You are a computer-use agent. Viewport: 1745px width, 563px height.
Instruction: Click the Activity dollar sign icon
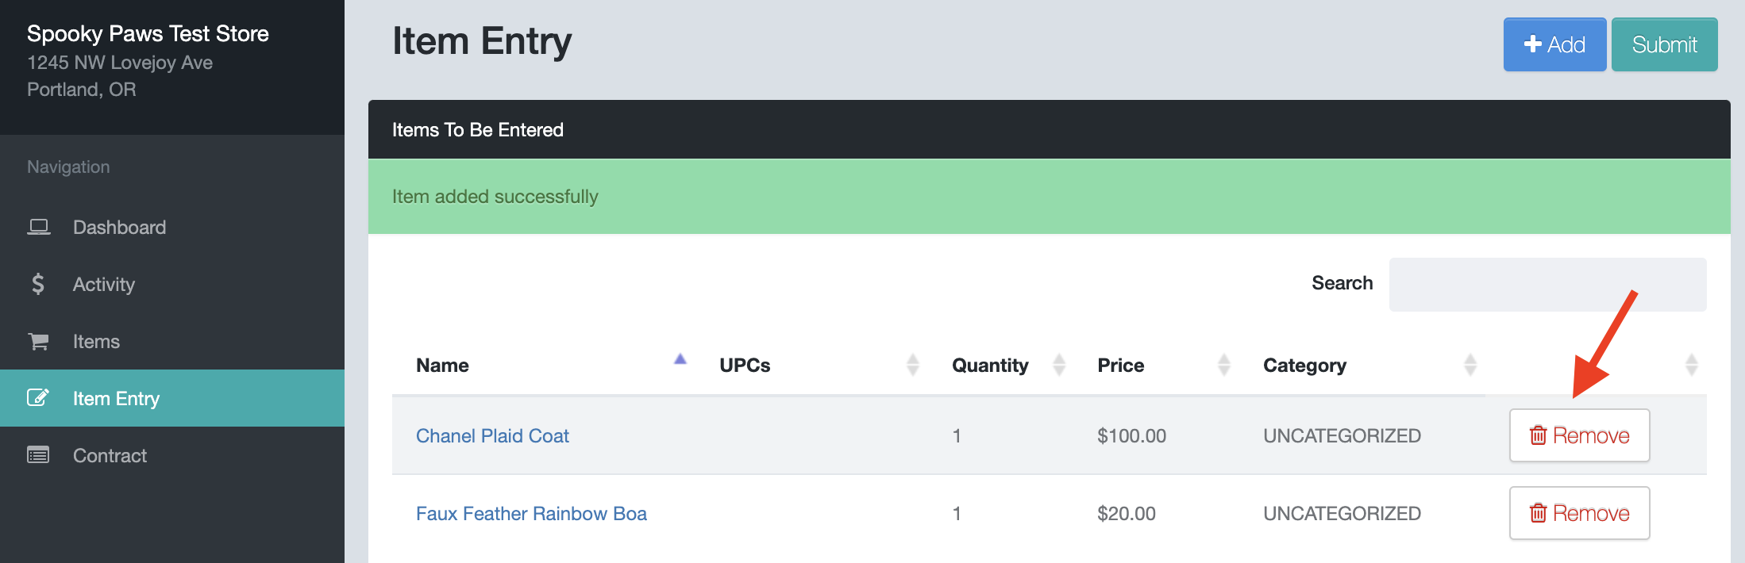coord(38,284)
